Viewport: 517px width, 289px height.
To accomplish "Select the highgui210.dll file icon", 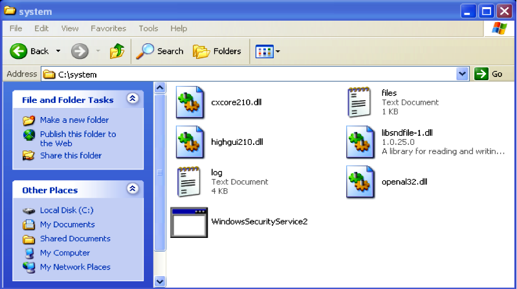I will click(x=190, y=142).
